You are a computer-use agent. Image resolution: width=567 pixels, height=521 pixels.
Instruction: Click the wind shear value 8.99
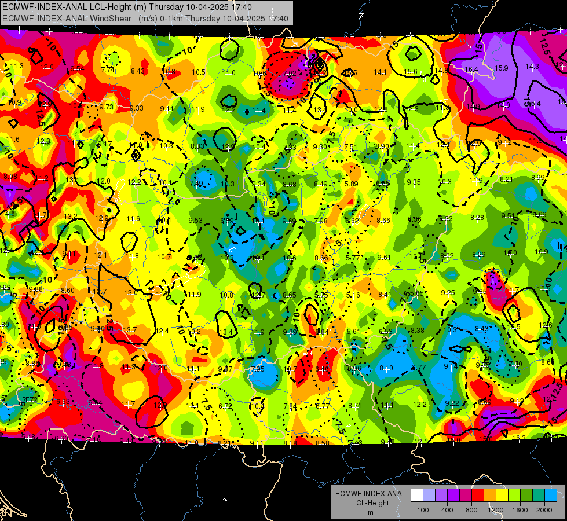[x=537, y=177]
